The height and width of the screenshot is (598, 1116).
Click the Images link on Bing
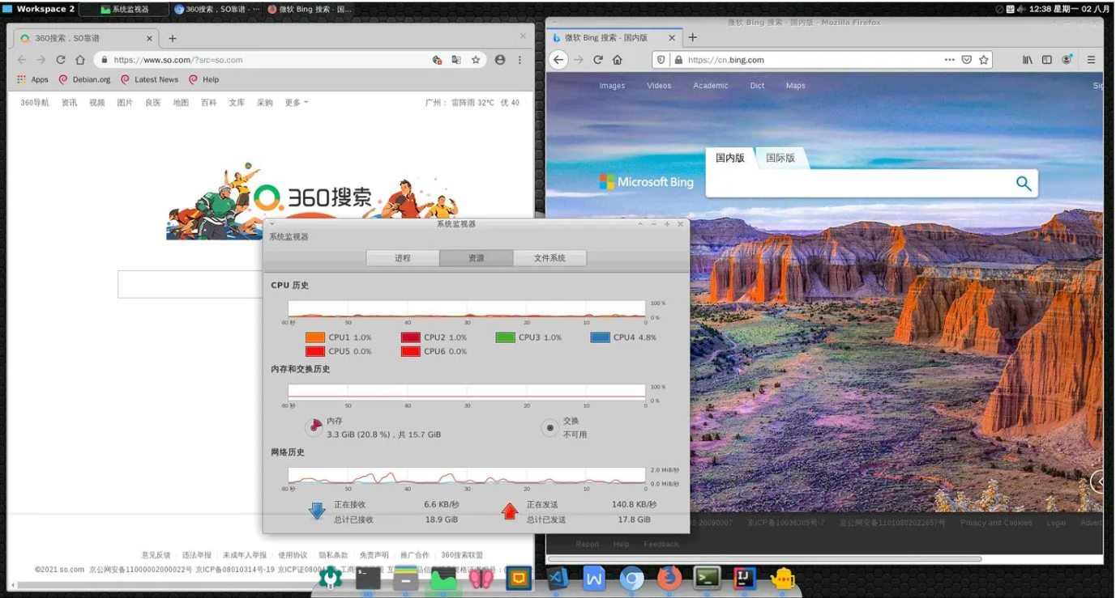click(x=612, y=85)
